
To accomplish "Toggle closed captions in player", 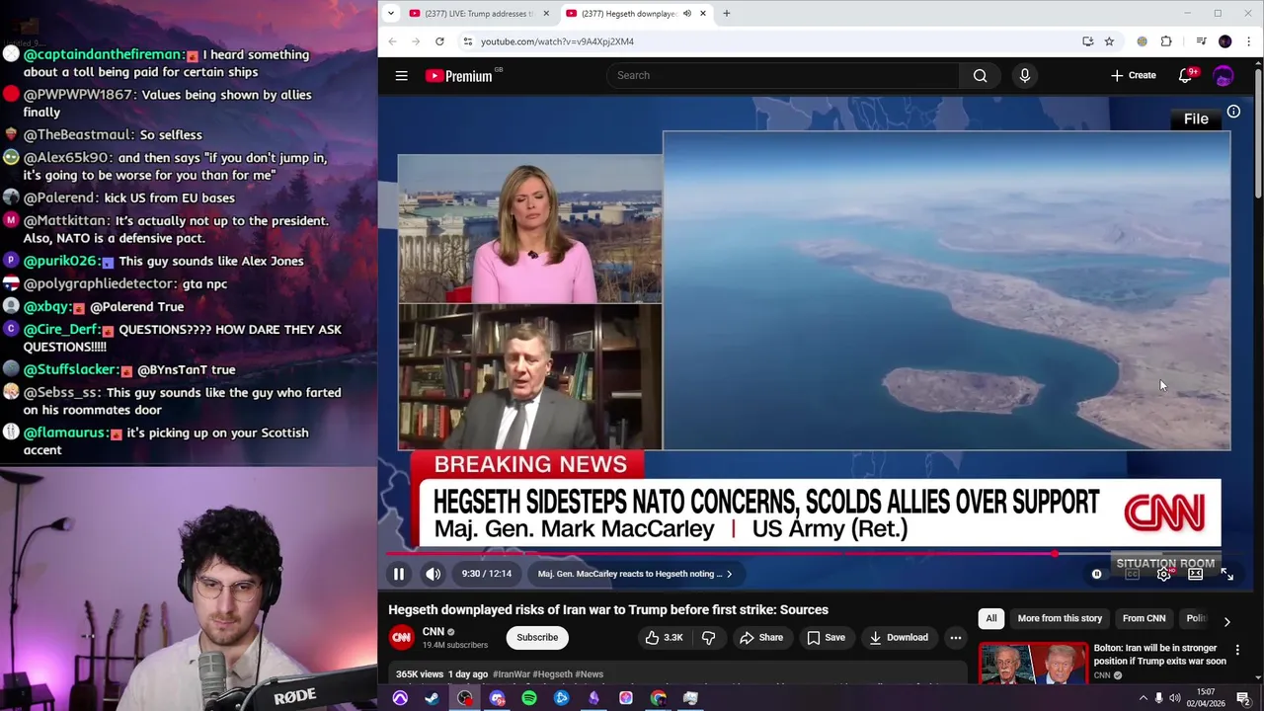I will [1132, 574].
